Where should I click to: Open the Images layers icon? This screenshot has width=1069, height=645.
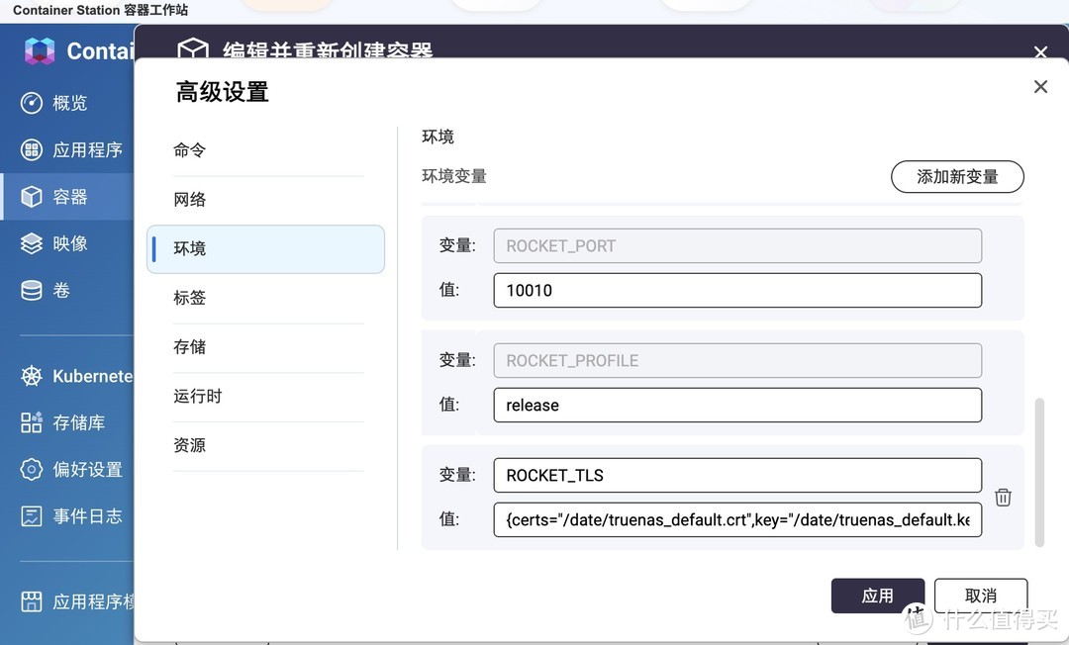[x=32, y=243]
